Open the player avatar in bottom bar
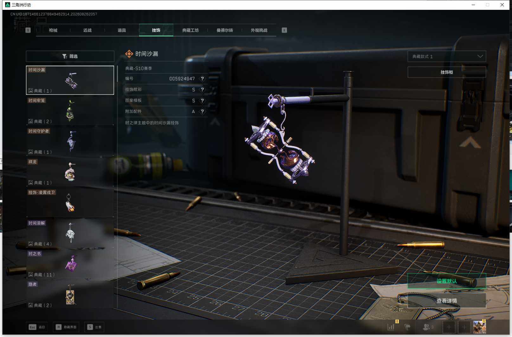This screenshot has height=337, width=512. point(479,327)
